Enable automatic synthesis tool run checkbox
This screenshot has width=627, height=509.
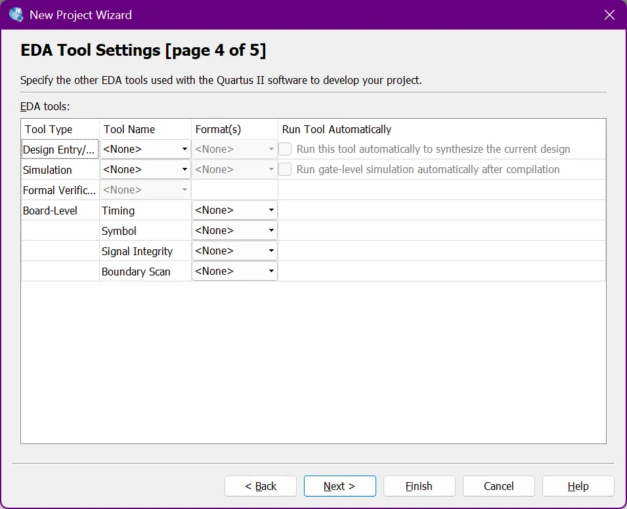(285, 149)
